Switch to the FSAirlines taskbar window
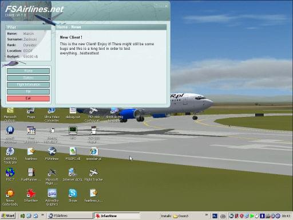Viewport: 293px width, 220px height. point(70,216)
